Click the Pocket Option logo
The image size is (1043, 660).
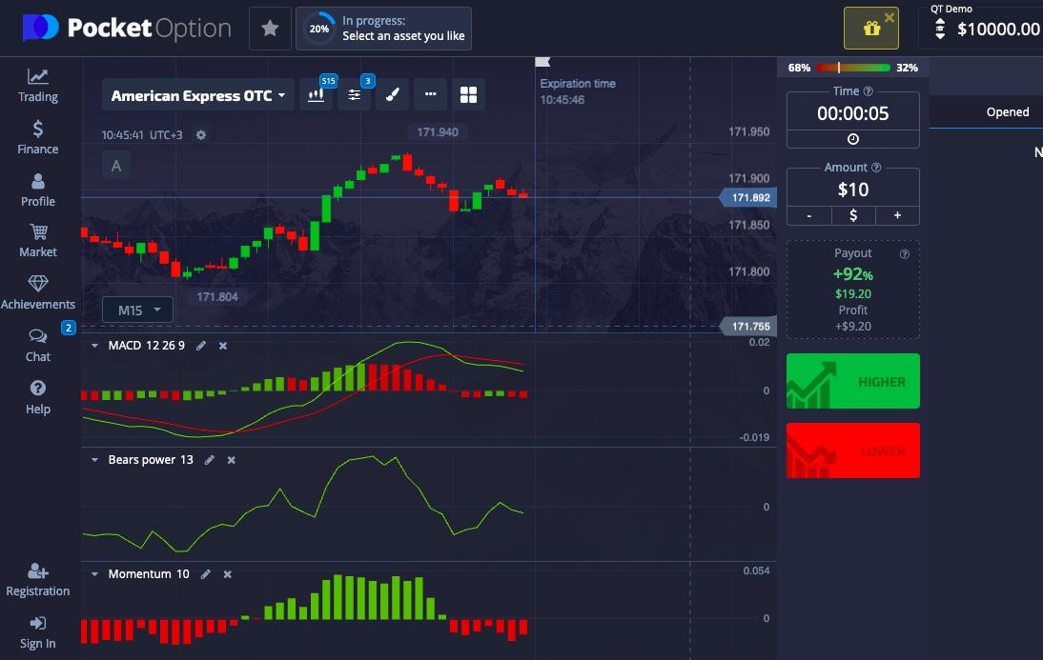coord(127,28)
